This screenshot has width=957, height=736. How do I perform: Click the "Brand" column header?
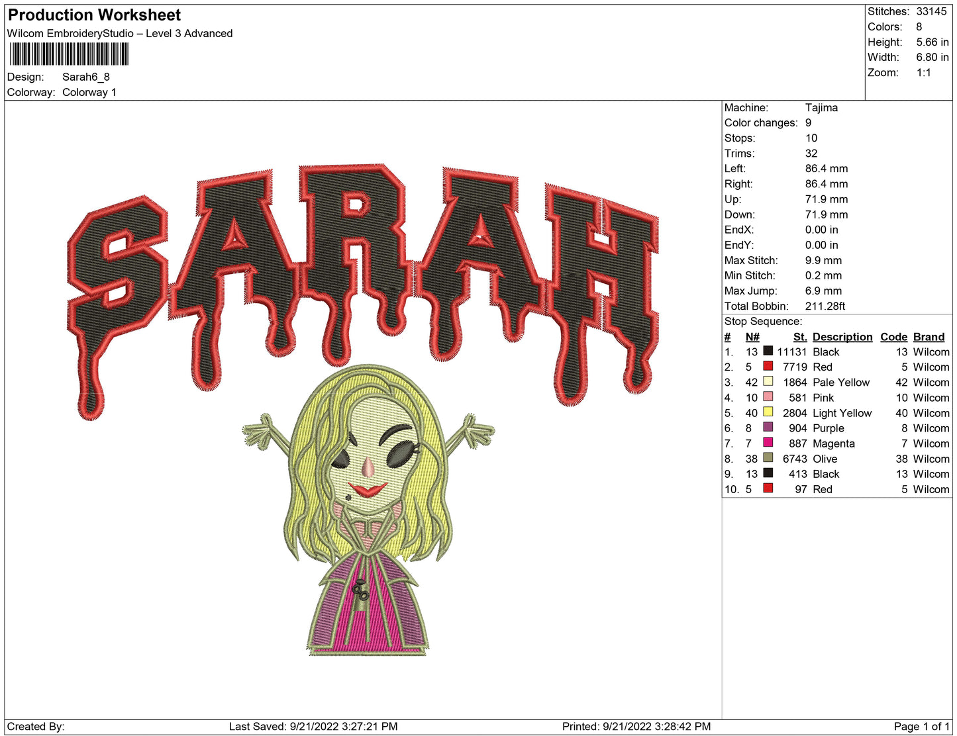(x=929, y=337)
